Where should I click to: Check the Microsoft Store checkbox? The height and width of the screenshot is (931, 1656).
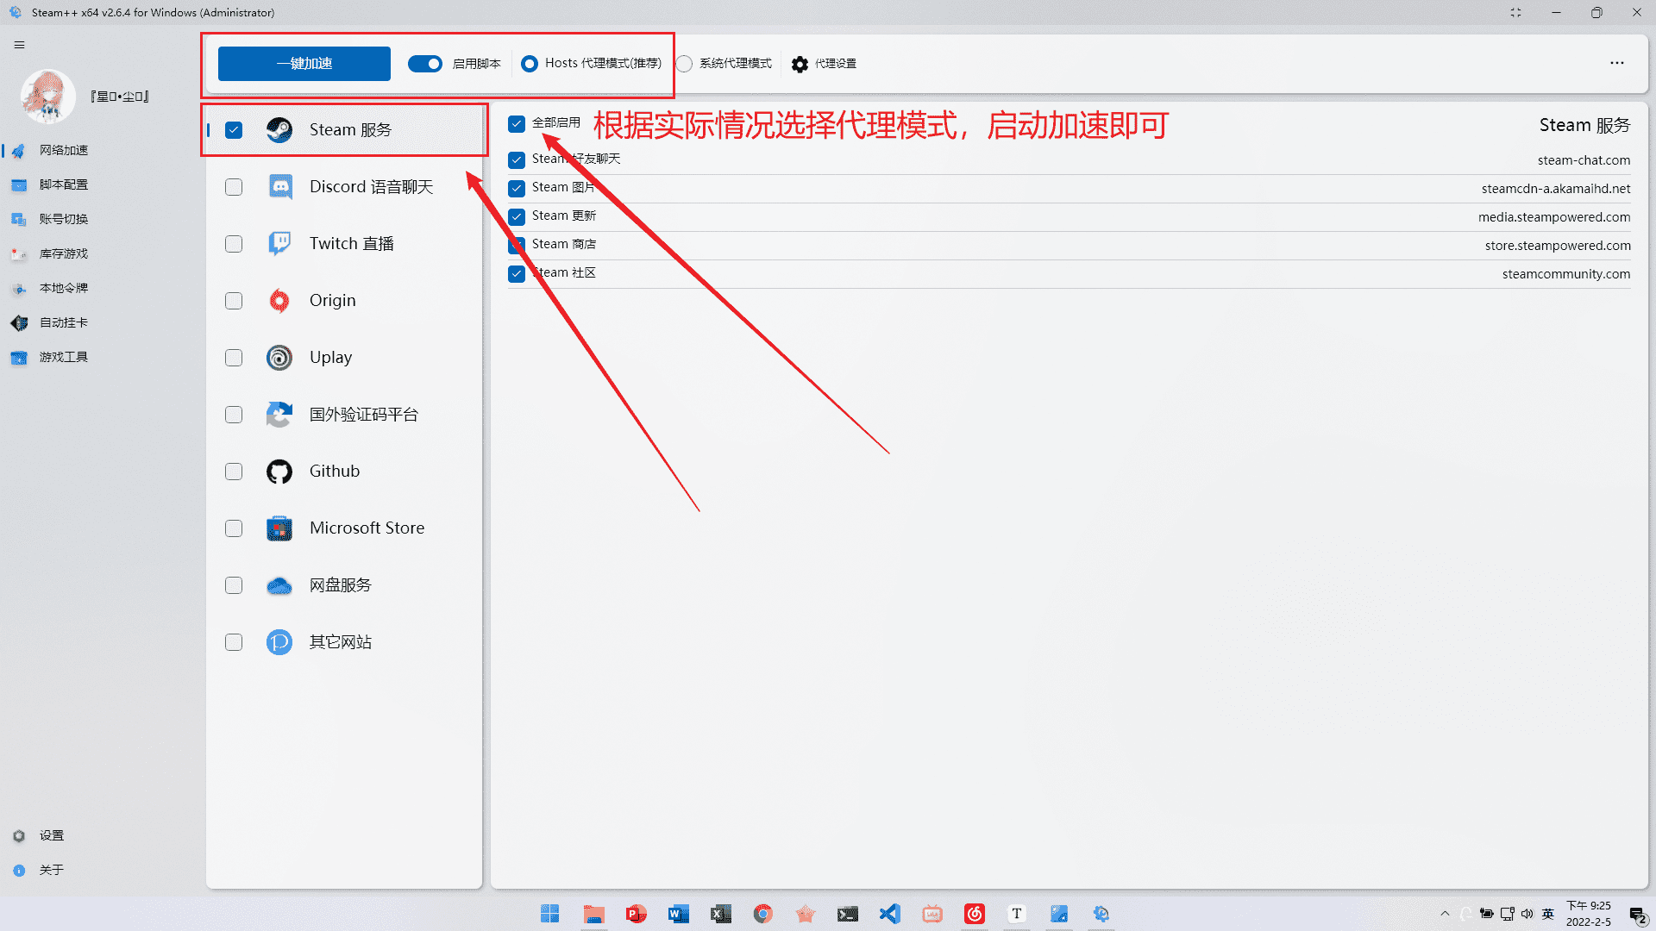click(234, 528)
